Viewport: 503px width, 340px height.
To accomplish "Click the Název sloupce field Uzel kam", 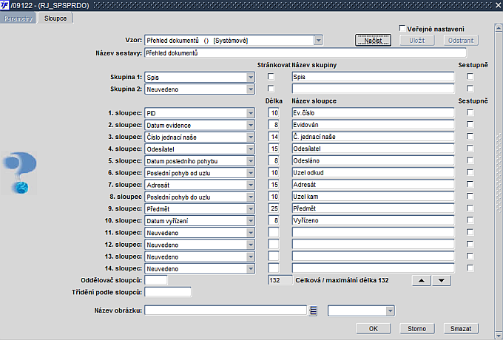I will [373, 197].
